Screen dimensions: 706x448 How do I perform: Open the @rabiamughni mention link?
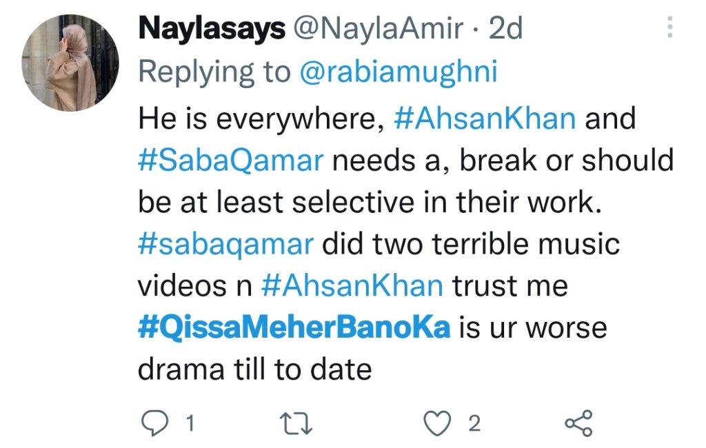pos(399,72)
